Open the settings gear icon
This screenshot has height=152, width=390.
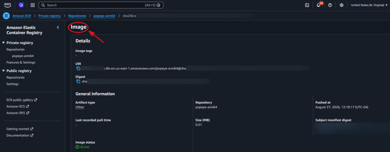tap(342, 5)
